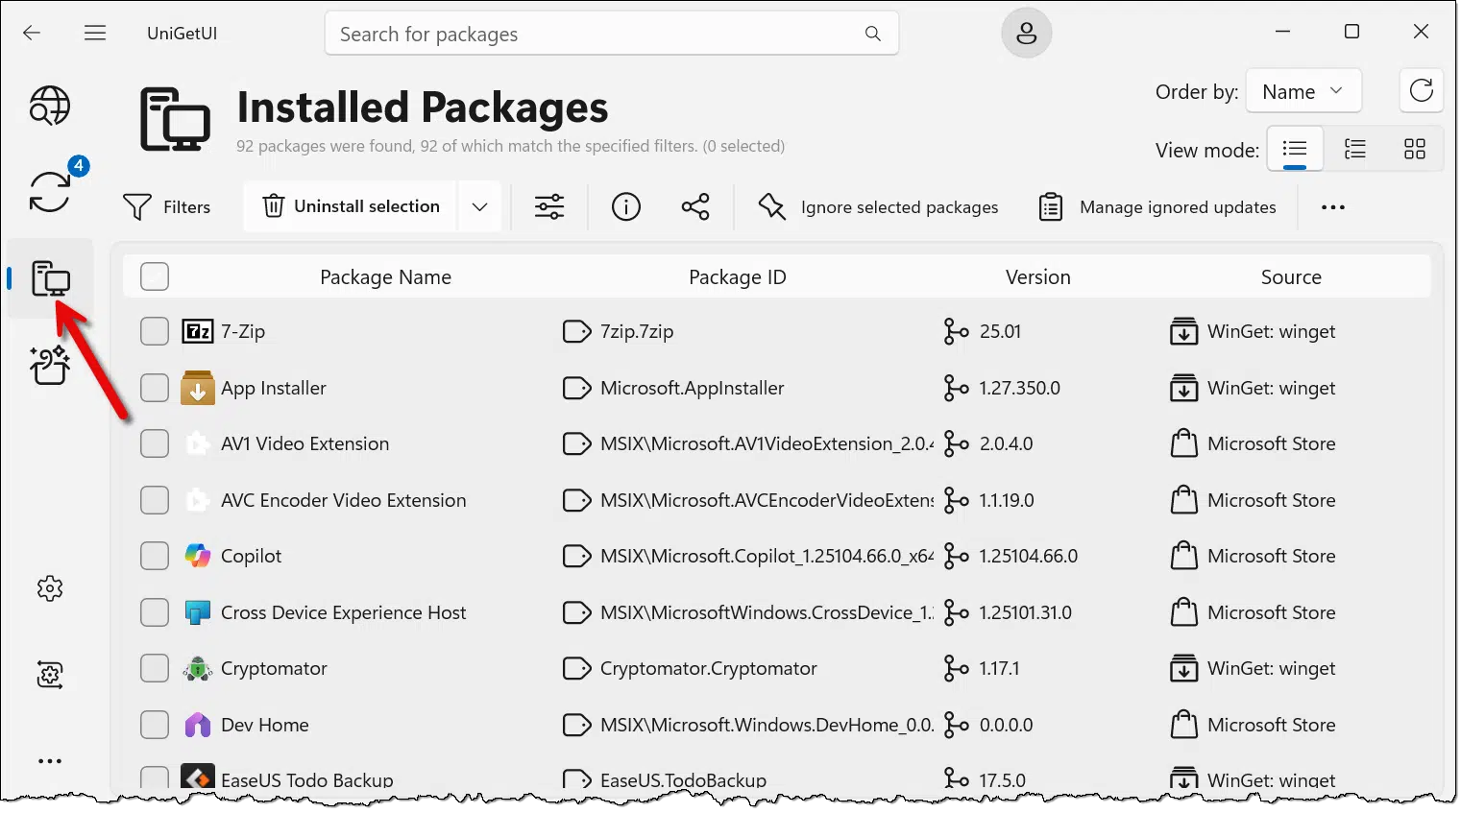Open settings gear in sidebar
1461x813 pixels.
[x=50, y=588]
